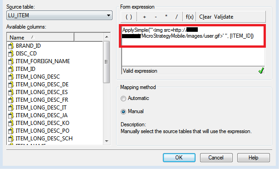This screenshot has width=279, height=169.
Task: Select the ITEM_LONG_DESC_DE column icon
Action: (11, 84)
